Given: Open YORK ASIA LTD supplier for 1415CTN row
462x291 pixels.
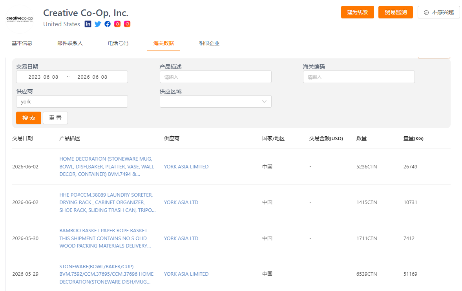Looking at the screenshot, I should tap(181, 202).
